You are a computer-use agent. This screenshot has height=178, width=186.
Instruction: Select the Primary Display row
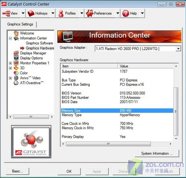117,137
